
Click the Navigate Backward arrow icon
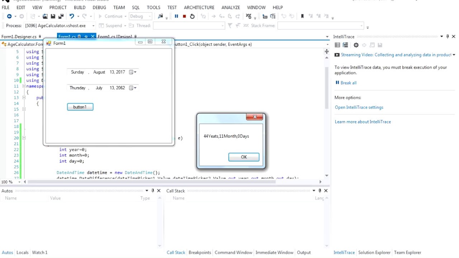[x=9, y=16]
